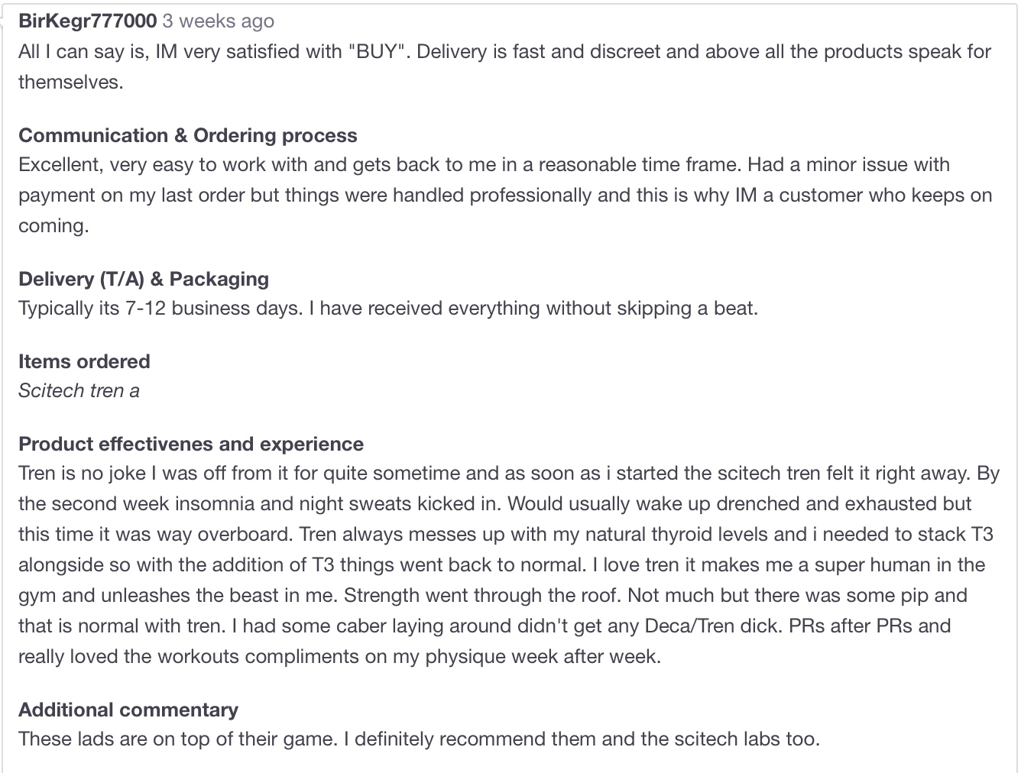Click the 'Items ordered' heading
This screenshot has width=1021, height=773.
point(84,361)
